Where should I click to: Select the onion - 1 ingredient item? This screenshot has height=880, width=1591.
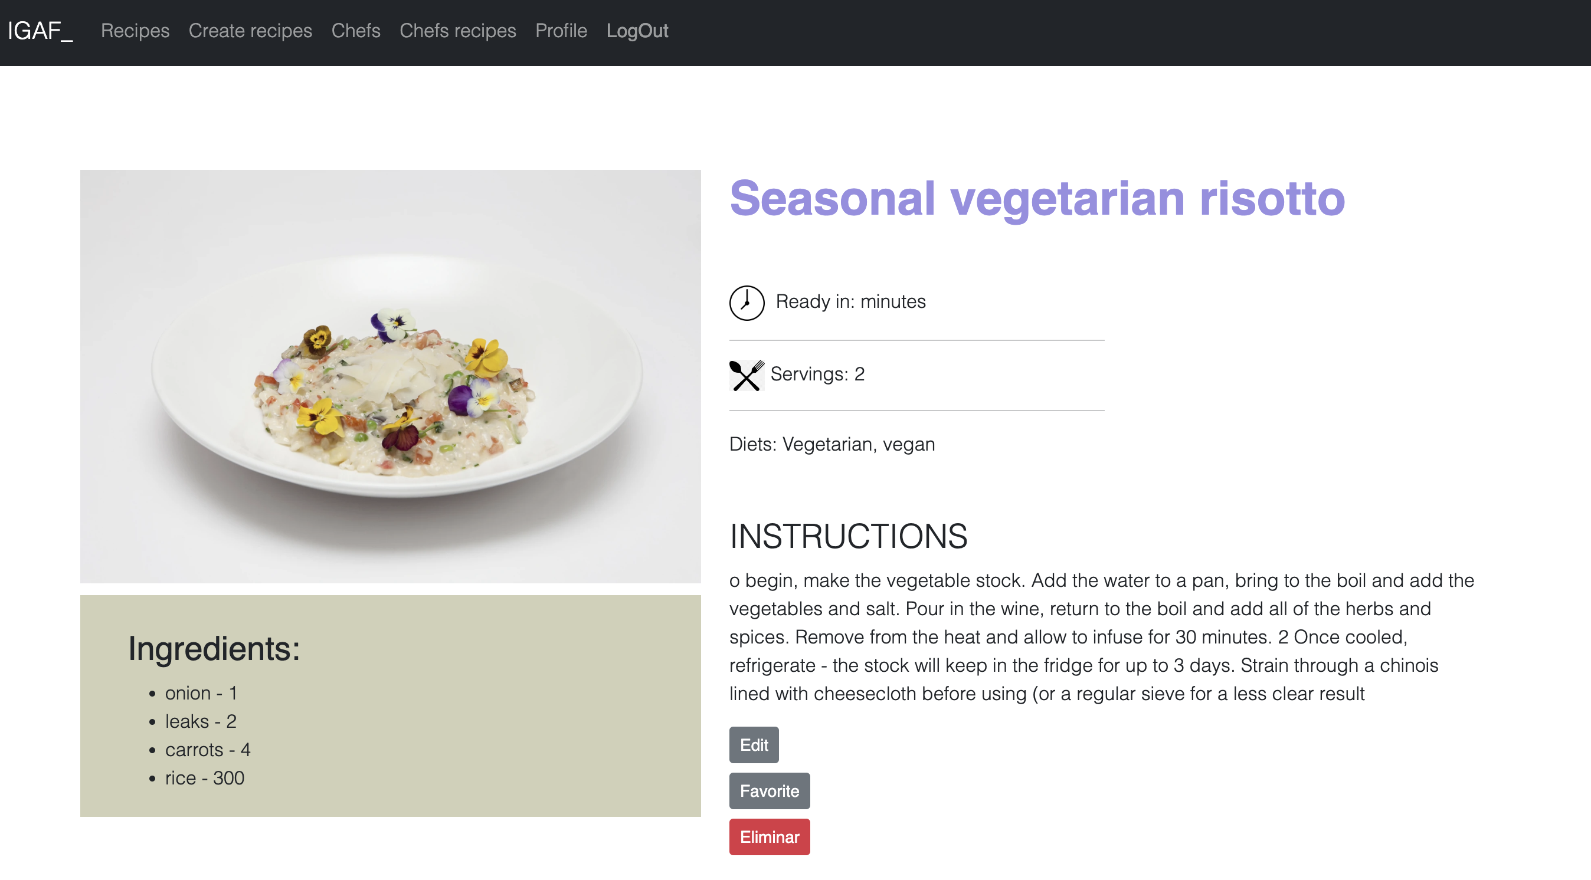click(x=201, y=692)
